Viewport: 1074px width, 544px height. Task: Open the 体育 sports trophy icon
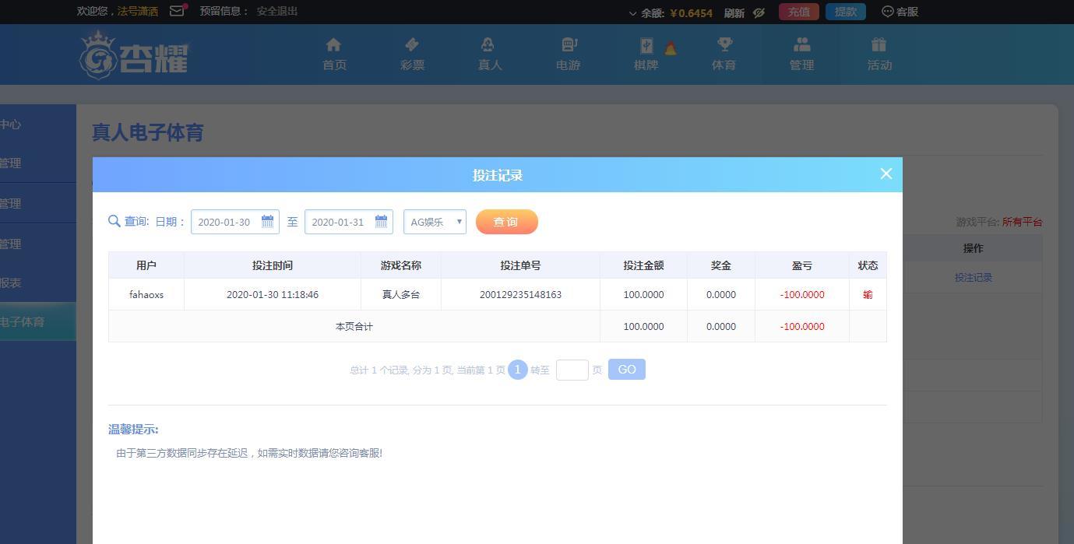(x=724, y=54)
